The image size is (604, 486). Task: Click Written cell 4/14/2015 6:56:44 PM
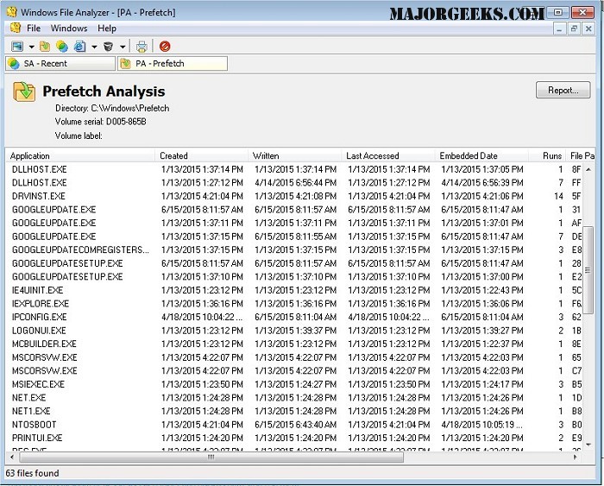point(295,183)
